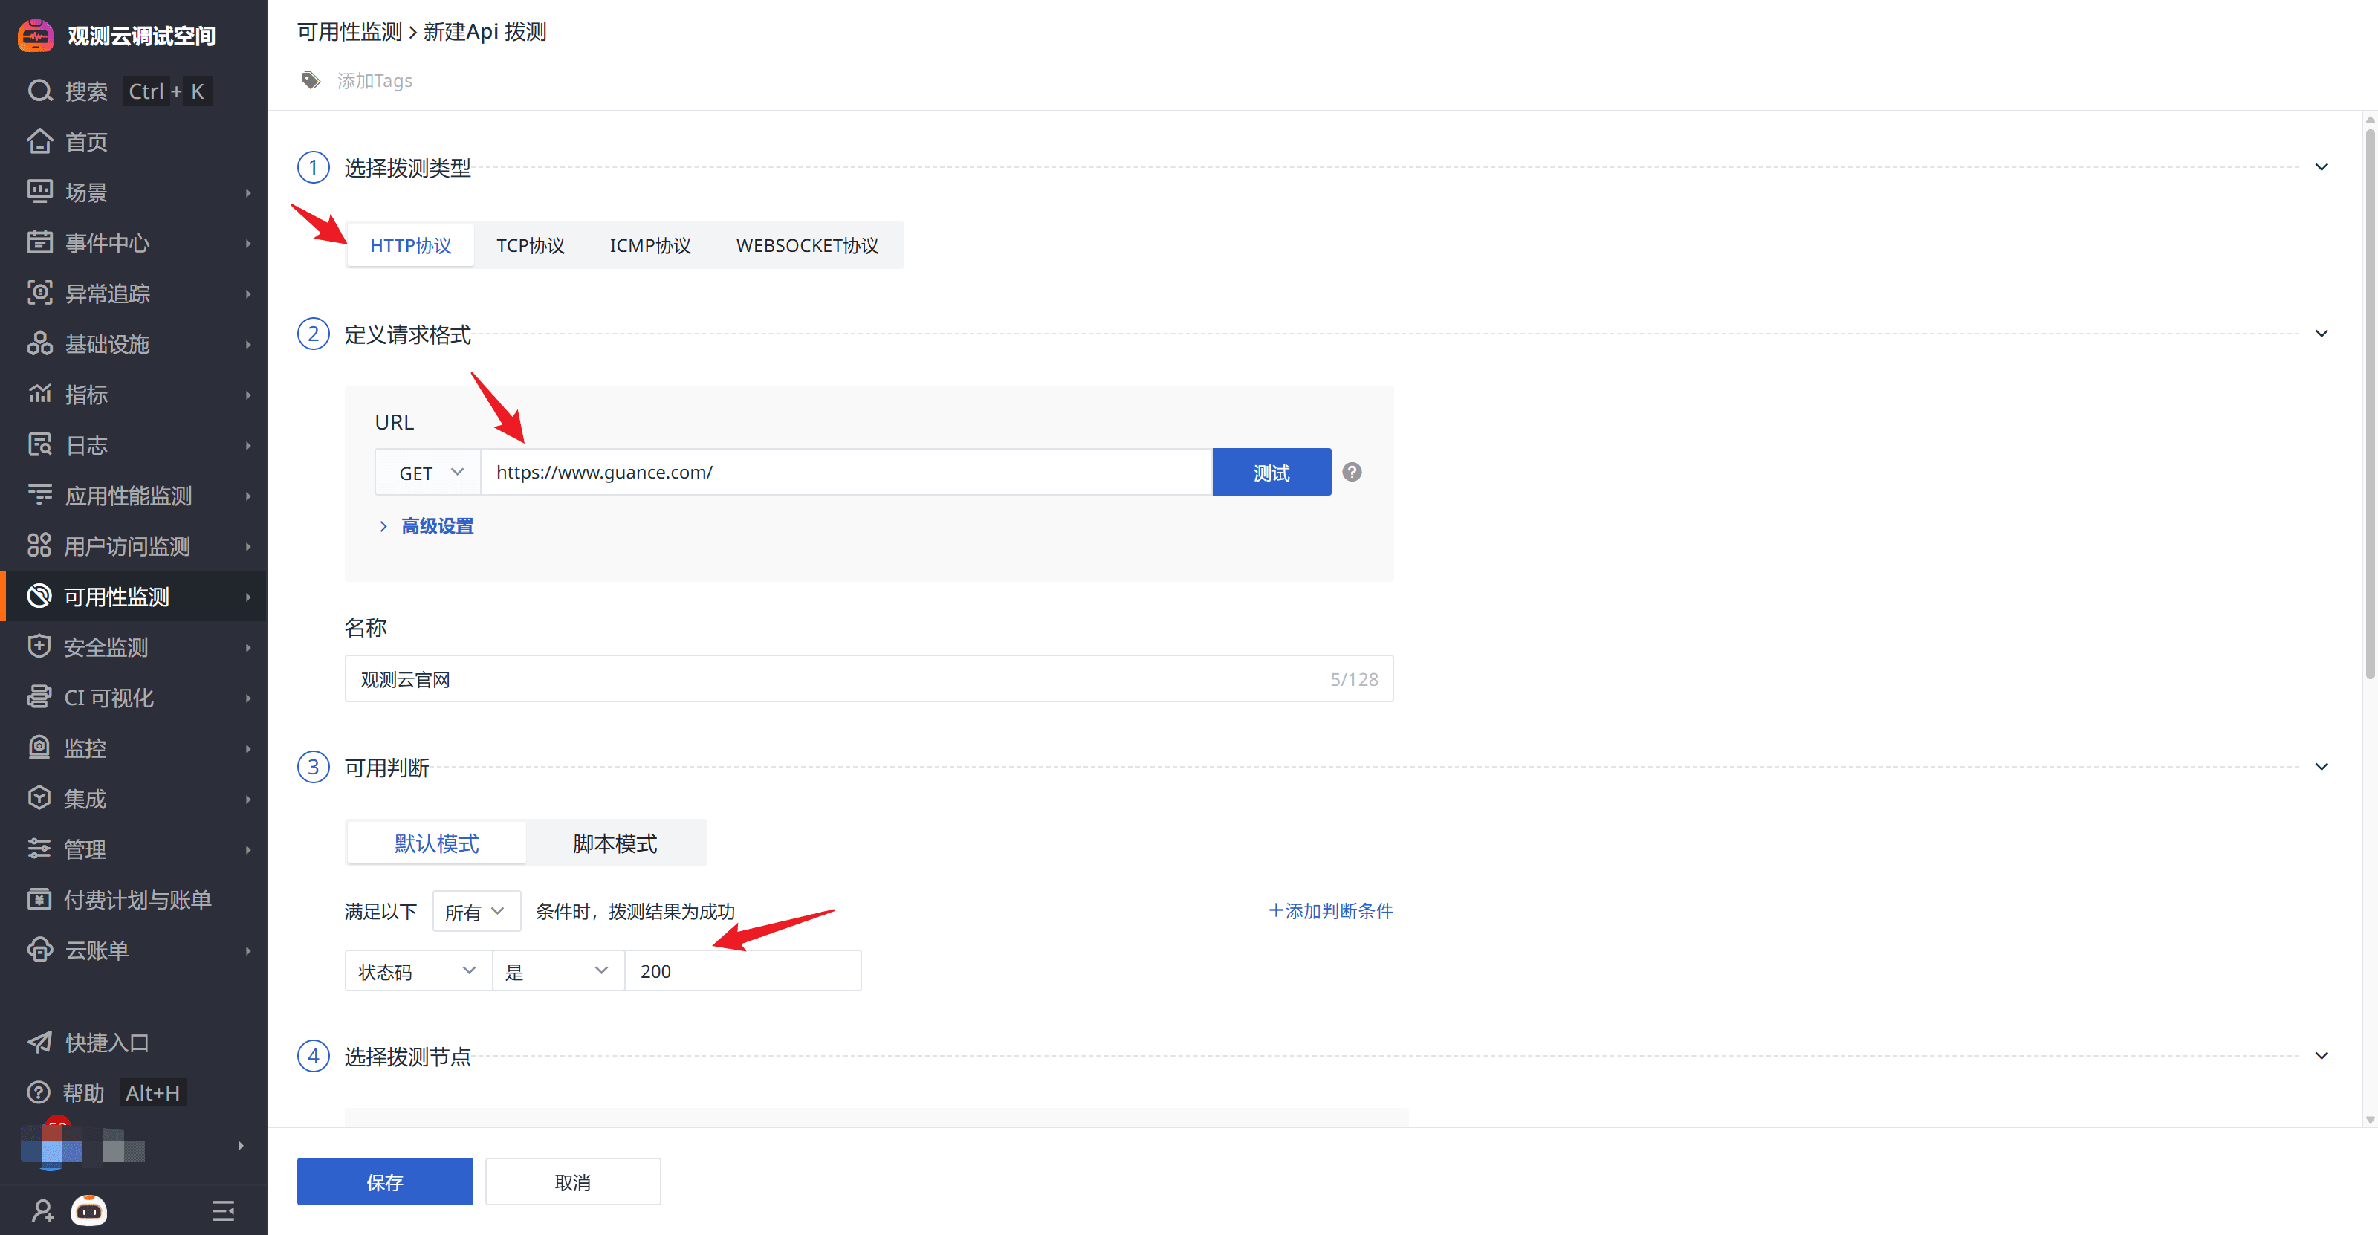Click the blue 保存 button
2378x1235 pixels.
click(x=384, y=1181)
